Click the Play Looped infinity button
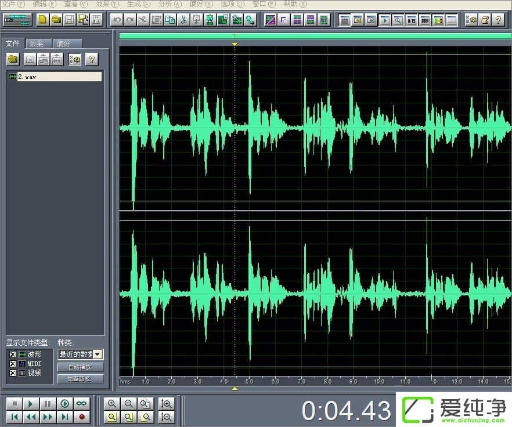 click(x=82, y=404)
